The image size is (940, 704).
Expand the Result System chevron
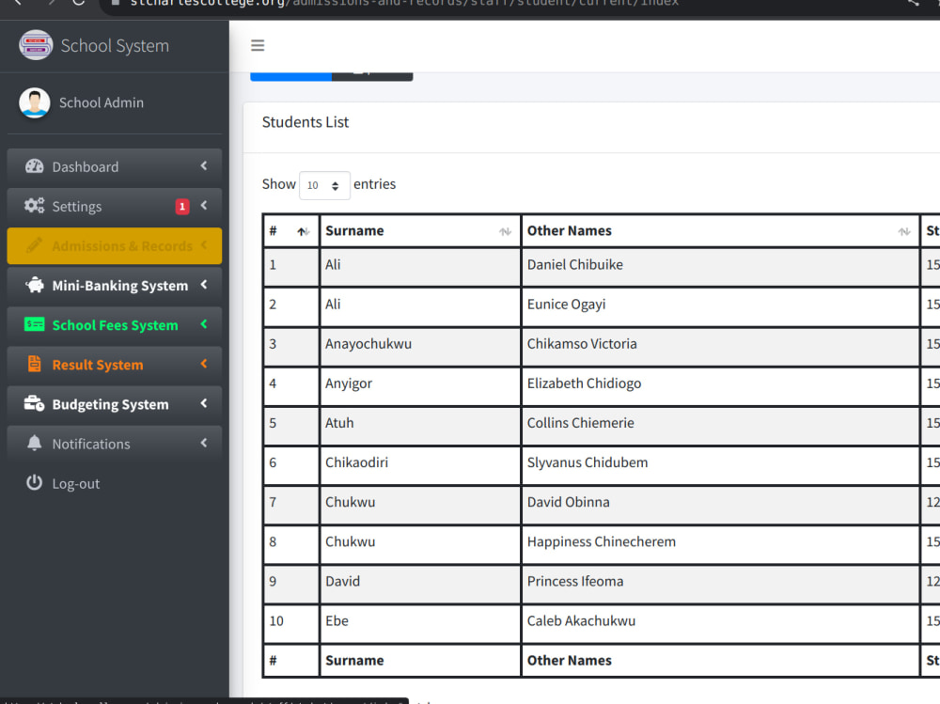point(204,364)
